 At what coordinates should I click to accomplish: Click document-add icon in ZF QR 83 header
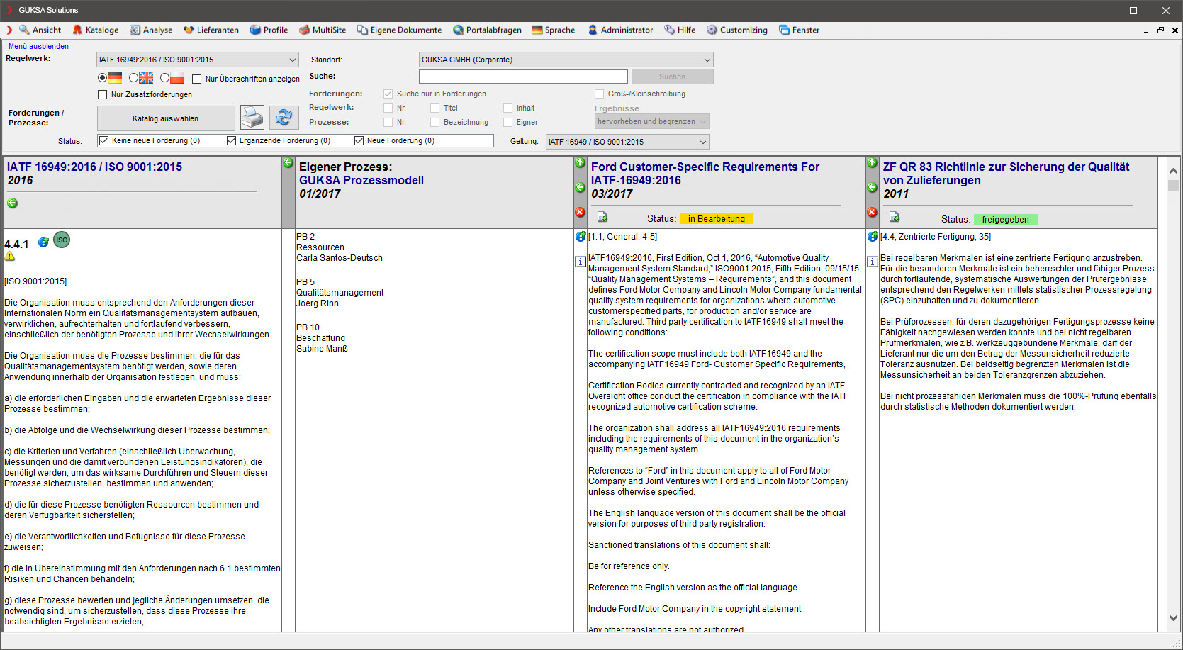pos(894,217)
